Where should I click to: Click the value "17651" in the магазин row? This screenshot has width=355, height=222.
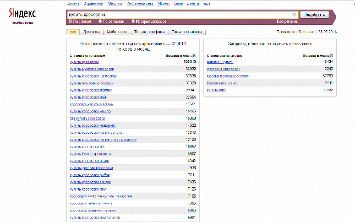191,104
